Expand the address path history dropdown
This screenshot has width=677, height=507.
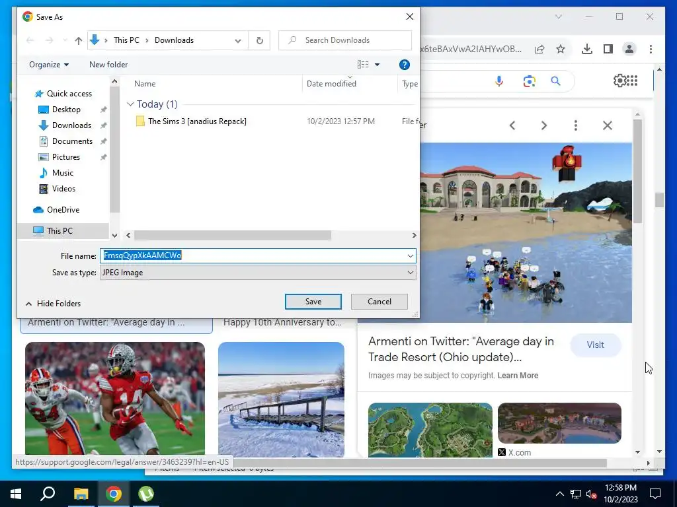[238, 40]
